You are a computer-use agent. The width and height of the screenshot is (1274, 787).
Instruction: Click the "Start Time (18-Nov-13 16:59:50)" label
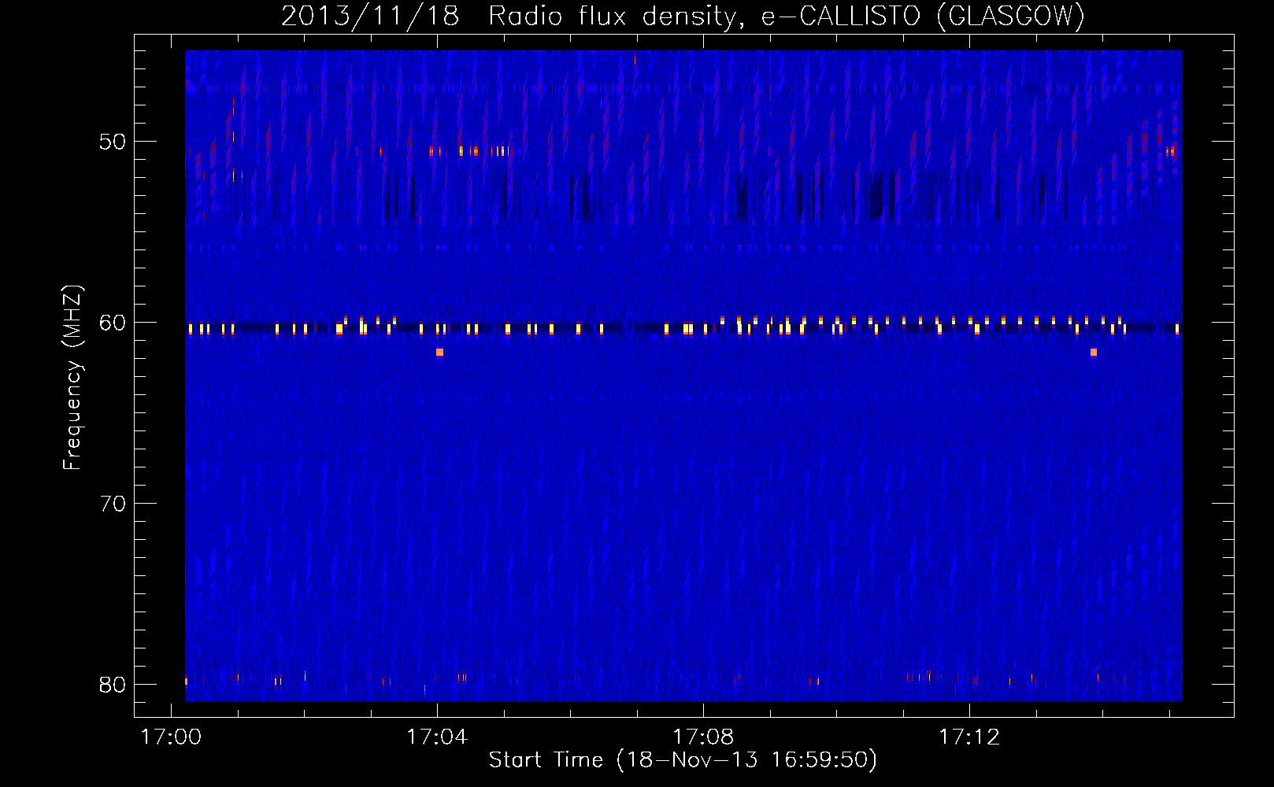coord(683,760)
